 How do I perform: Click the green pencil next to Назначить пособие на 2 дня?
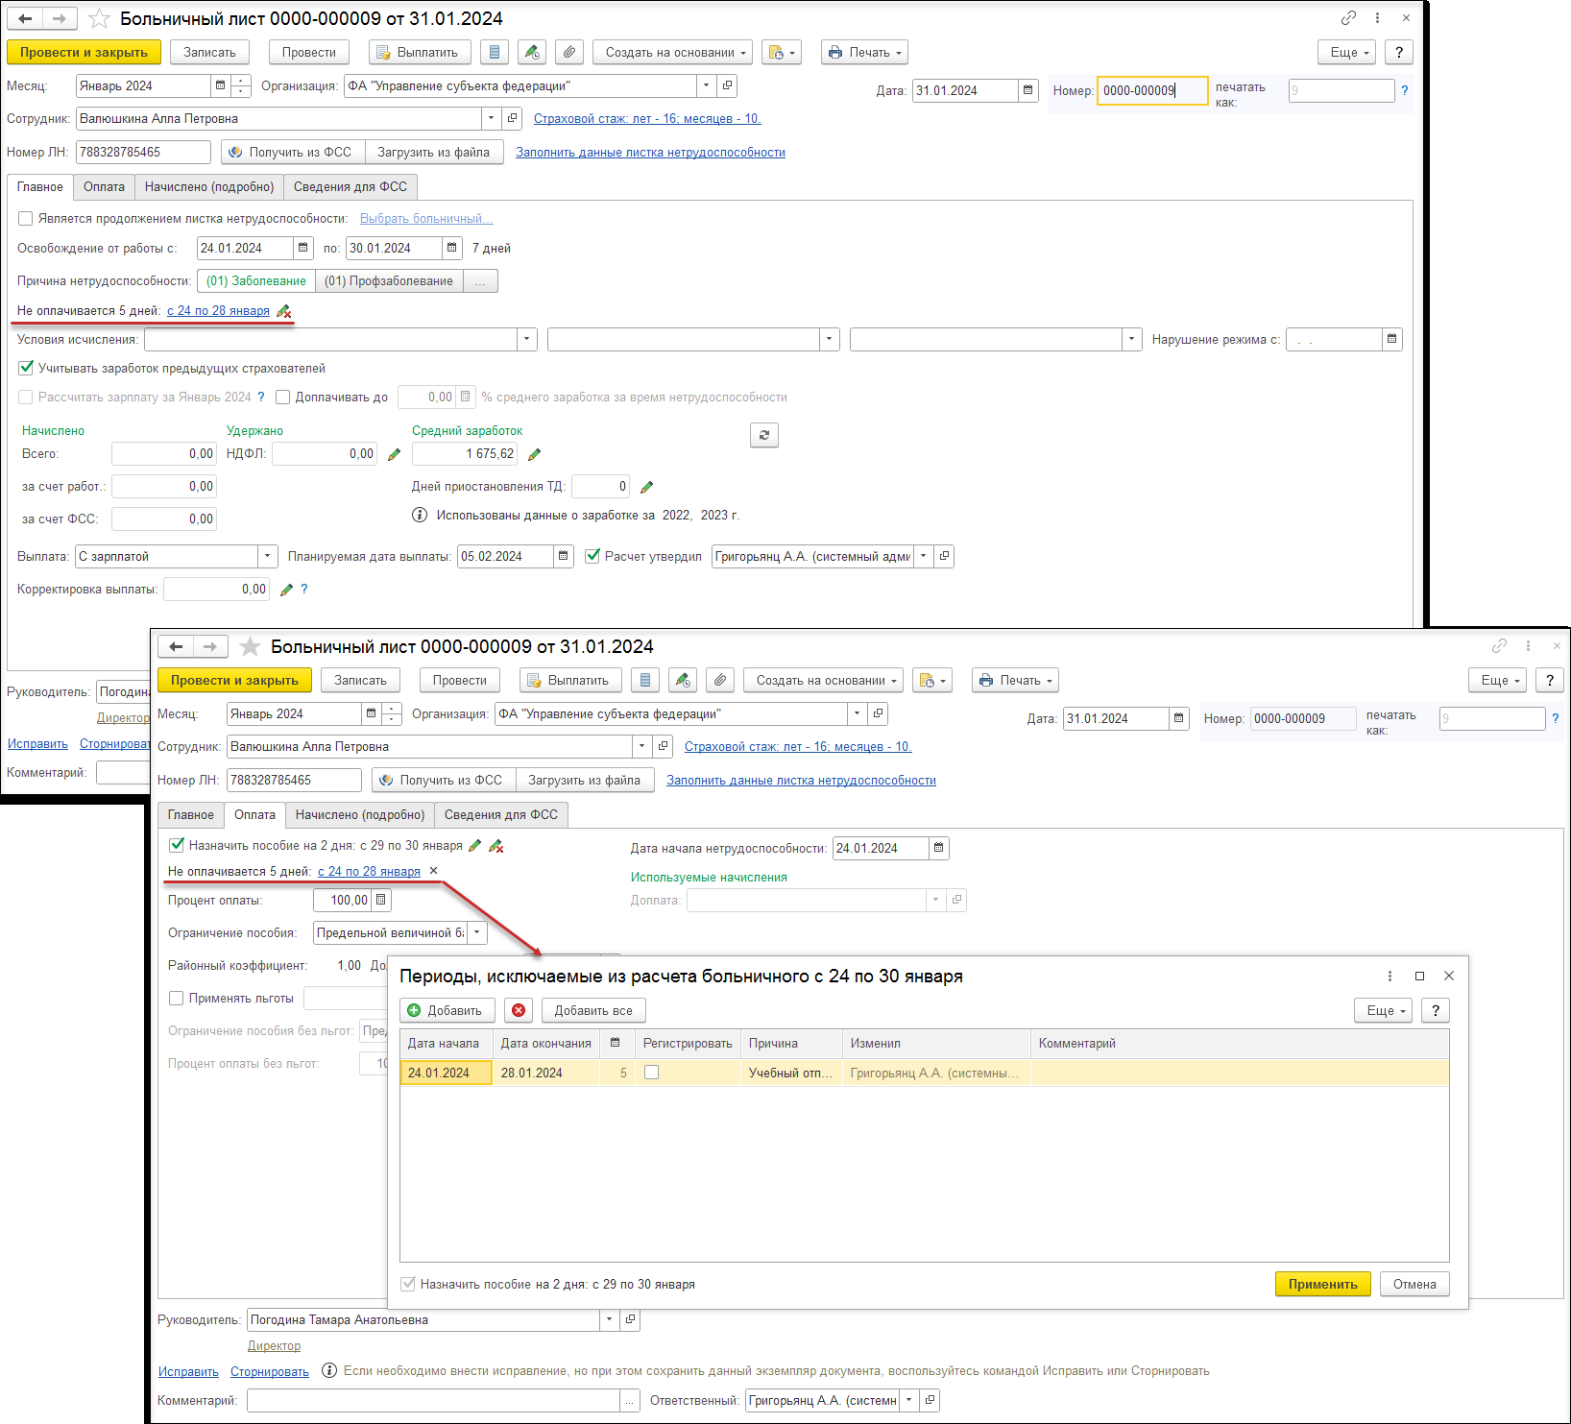point(474,846)
